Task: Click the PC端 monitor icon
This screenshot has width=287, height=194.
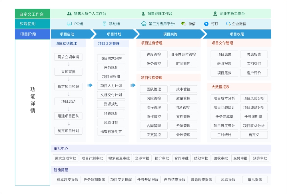Action: point(69,24)
